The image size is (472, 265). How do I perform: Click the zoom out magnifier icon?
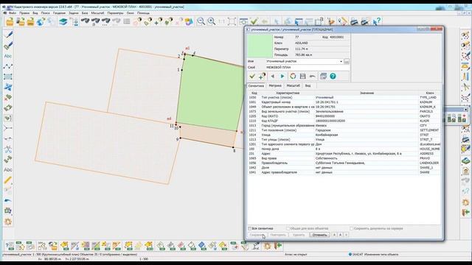(201, 21)
